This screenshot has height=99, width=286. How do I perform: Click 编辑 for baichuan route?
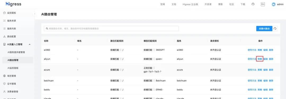265,81
